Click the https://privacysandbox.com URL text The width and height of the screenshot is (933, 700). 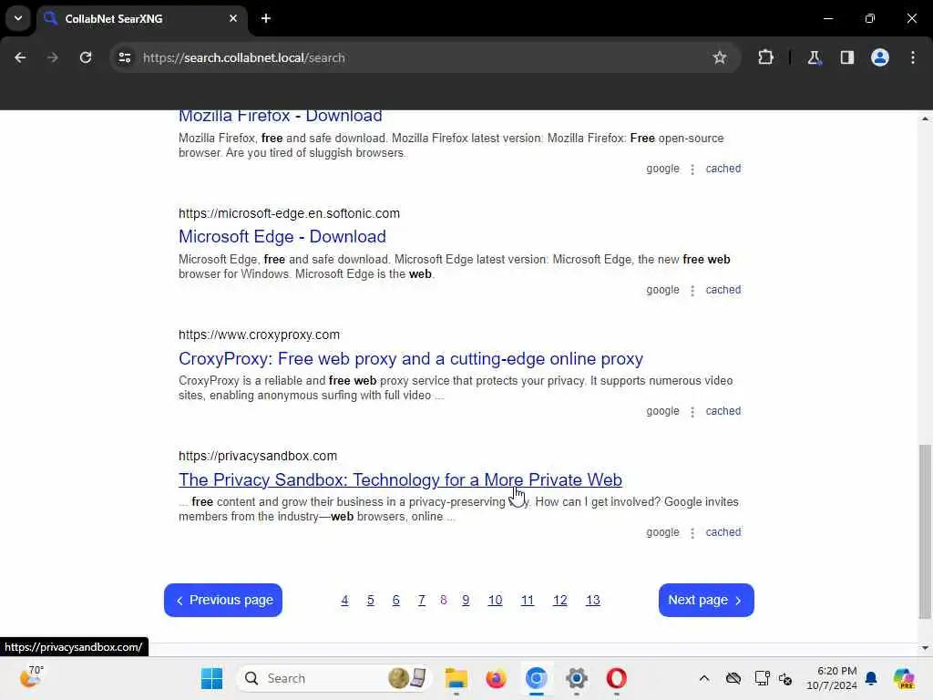point(258,456)
